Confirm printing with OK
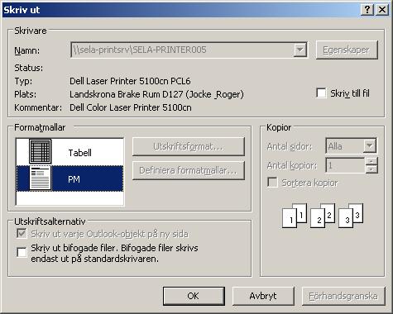Viewport: 393px width, 314px height. (x=194, y=296)
